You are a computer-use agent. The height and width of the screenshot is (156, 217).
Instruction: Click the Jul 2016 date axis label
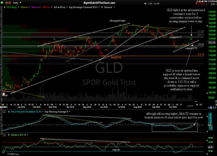point(121,107)
